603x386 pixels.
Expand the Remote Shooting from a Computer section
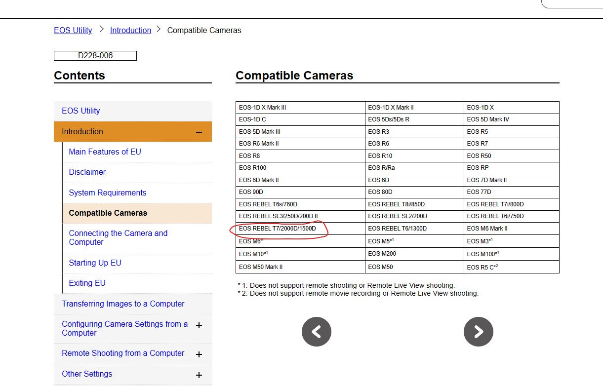click(x=199, y=354)
